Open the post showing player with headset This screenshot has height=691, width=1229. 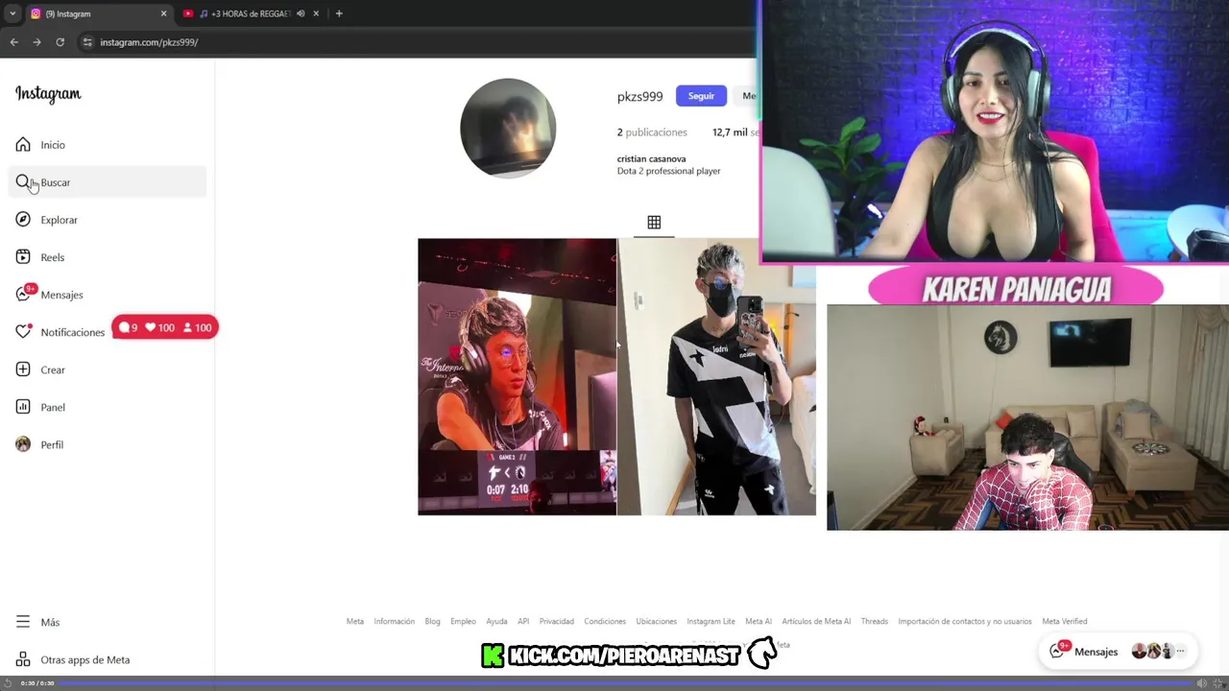[517, 376]
